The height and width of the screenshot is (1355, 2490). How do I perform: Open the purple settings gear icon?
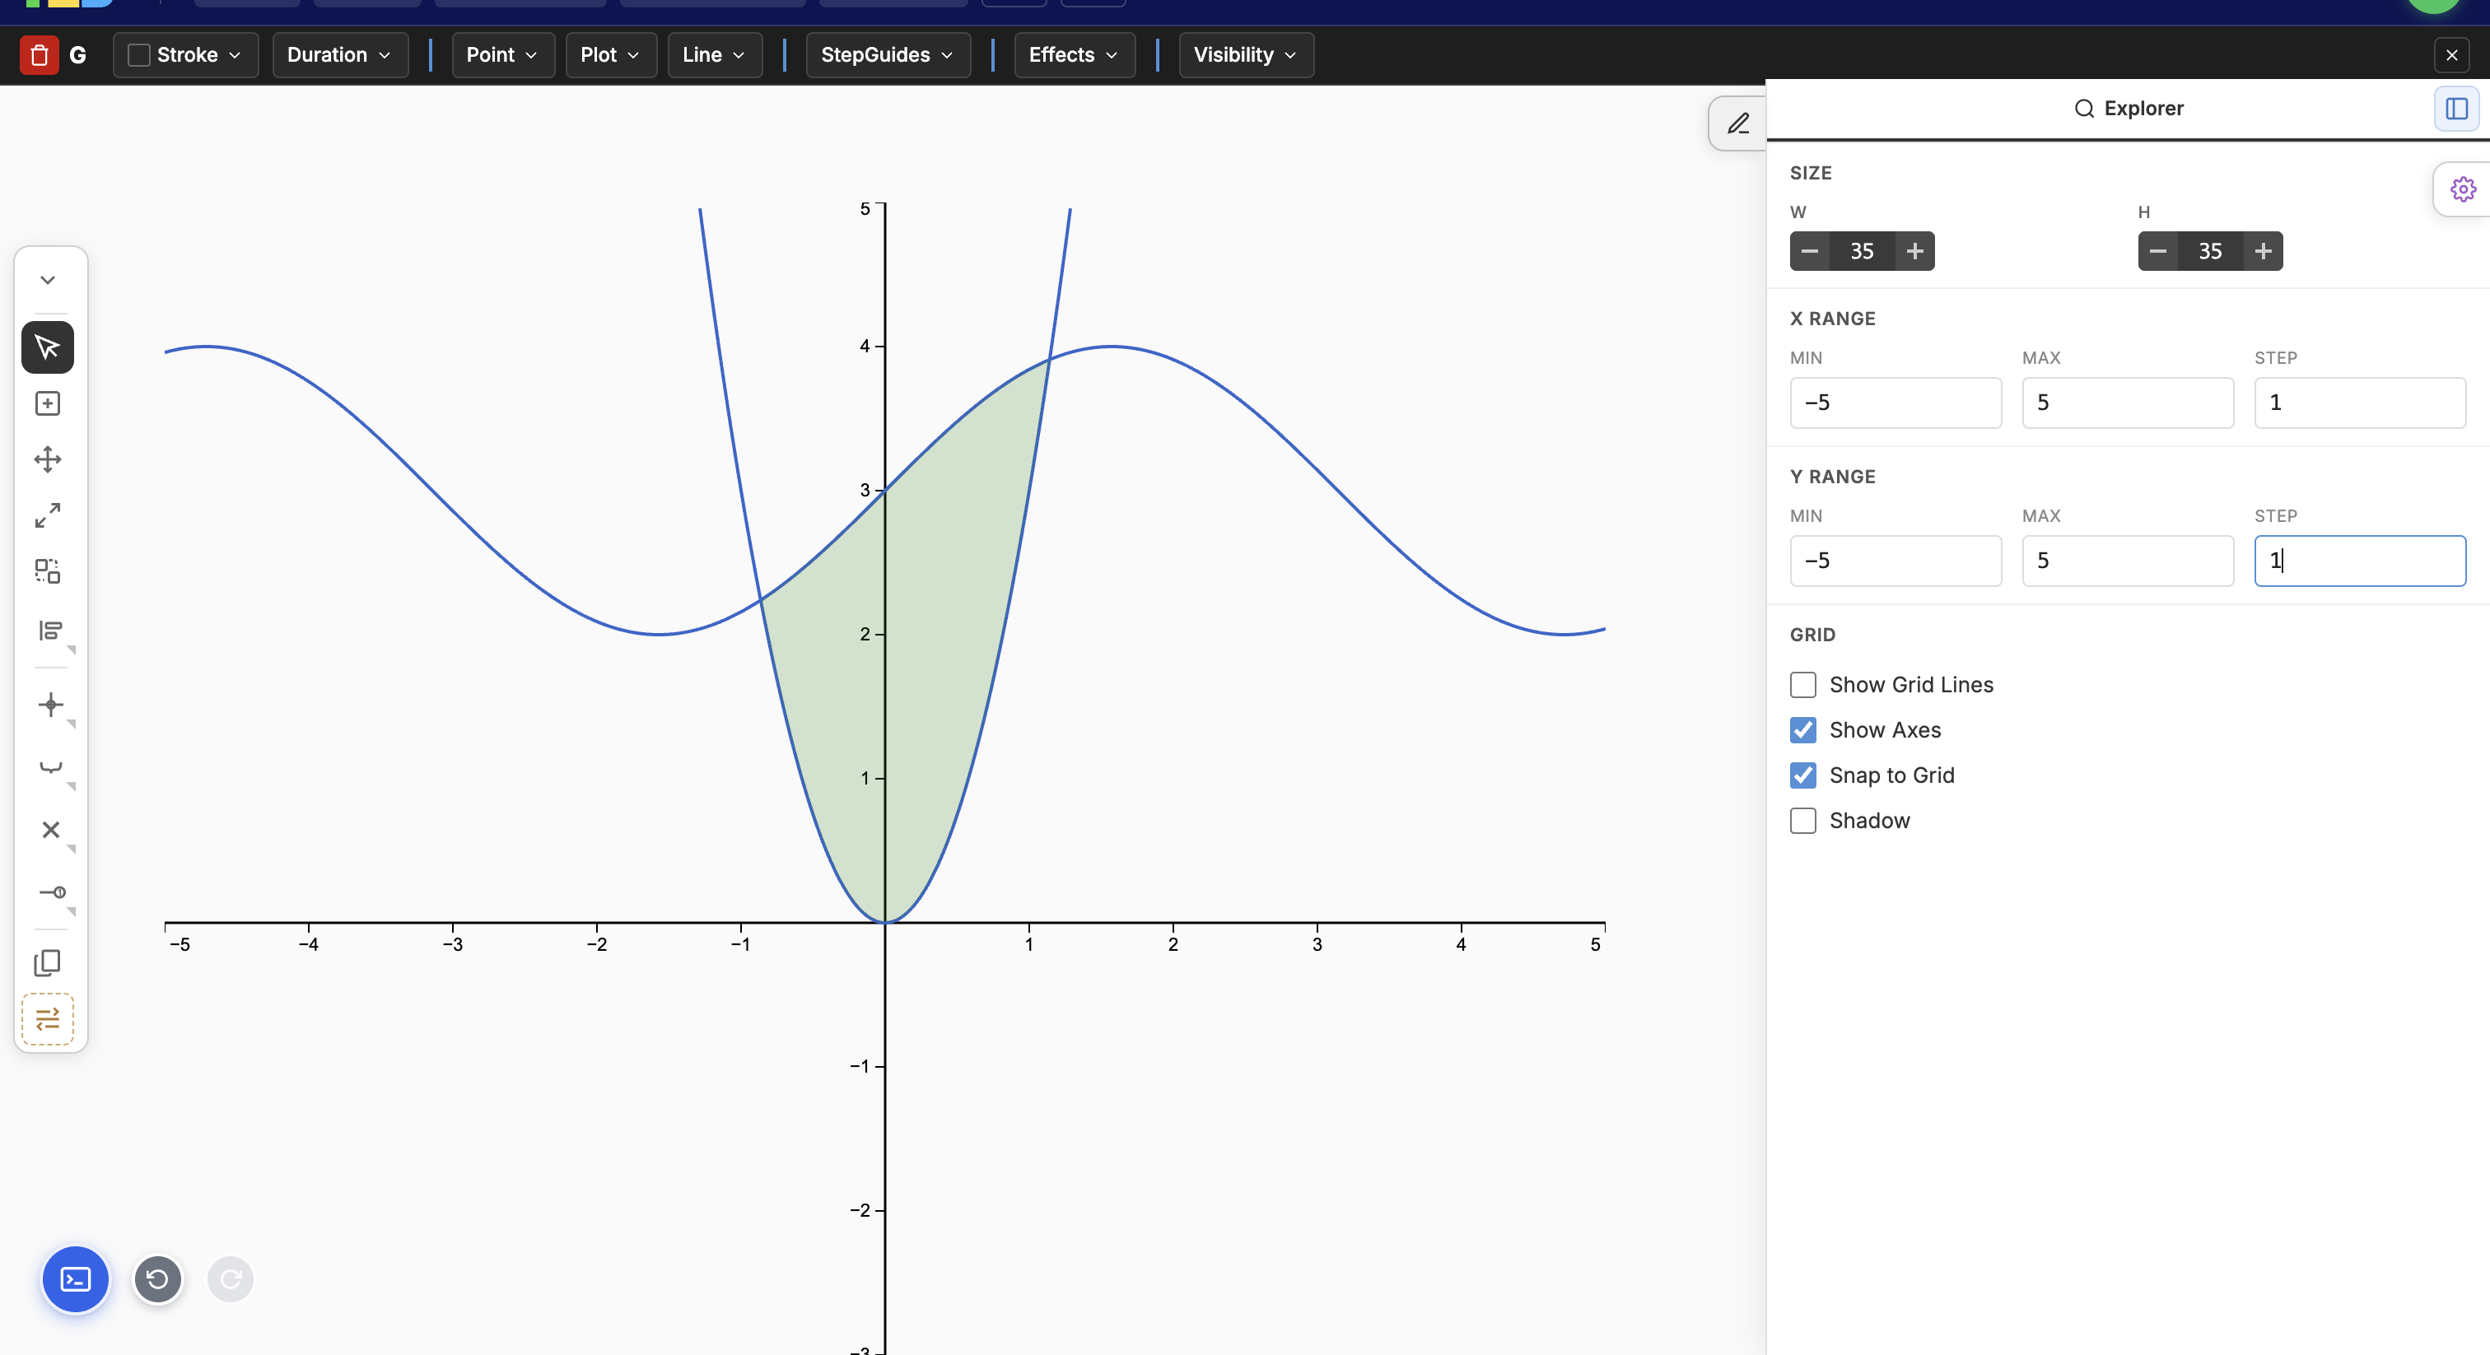[2463, 189]
